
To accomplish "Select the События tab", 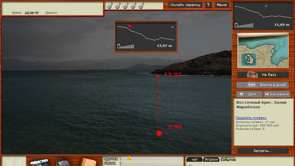I will tap(228, 160).
